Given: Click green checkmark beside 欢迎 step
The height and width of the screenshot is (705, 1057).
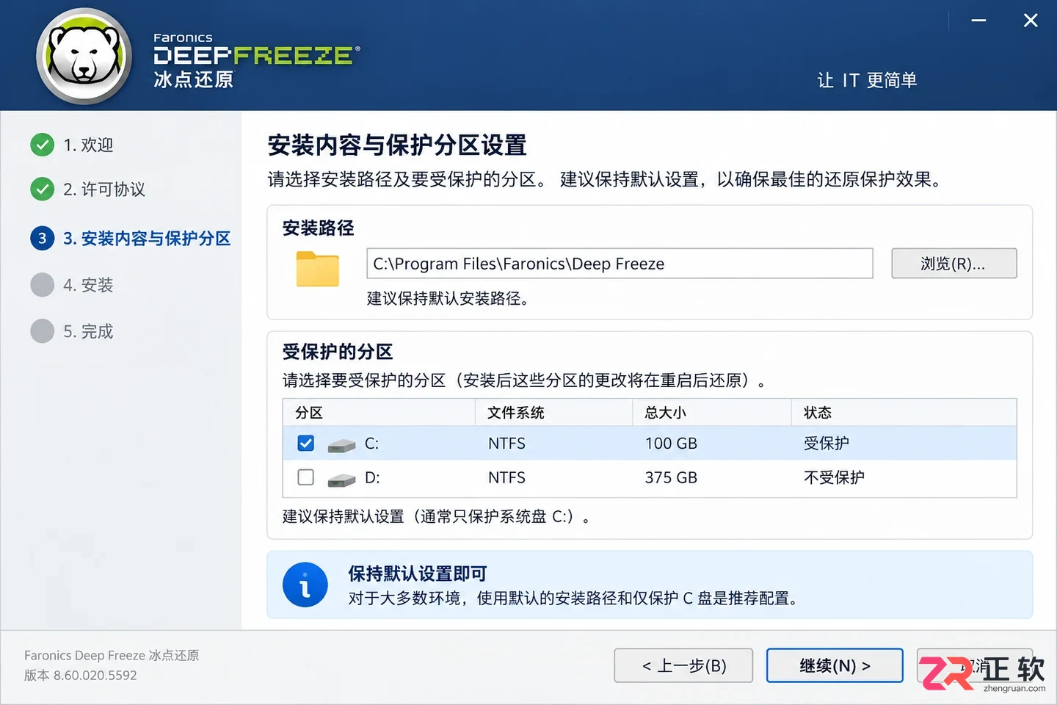Looking at the screenshot, I should pos(43,145).
